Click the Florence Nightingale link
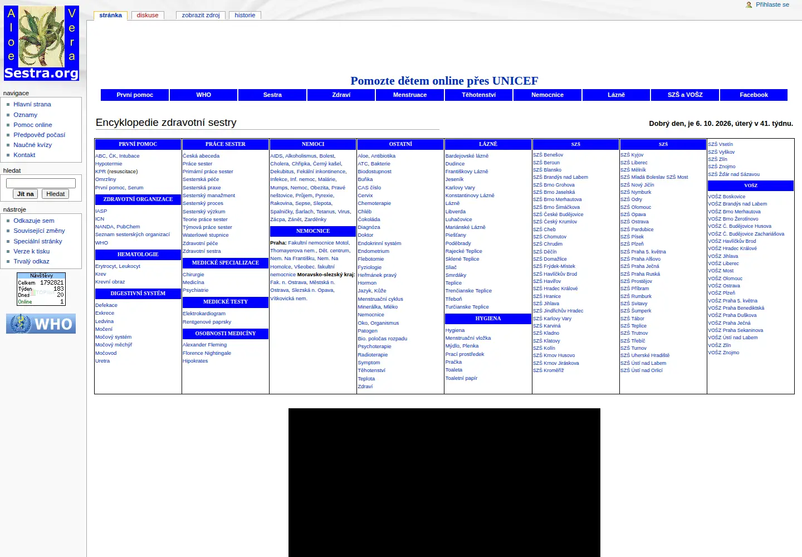This screenshot has height=557, width=802. (x=207, y=353)
